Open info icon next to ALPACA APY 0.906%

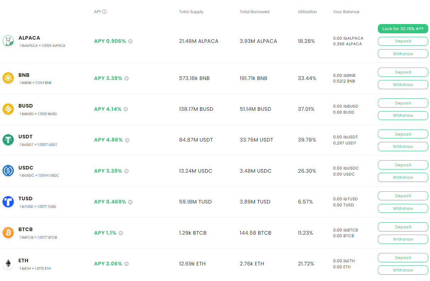(x=130, y=41)
